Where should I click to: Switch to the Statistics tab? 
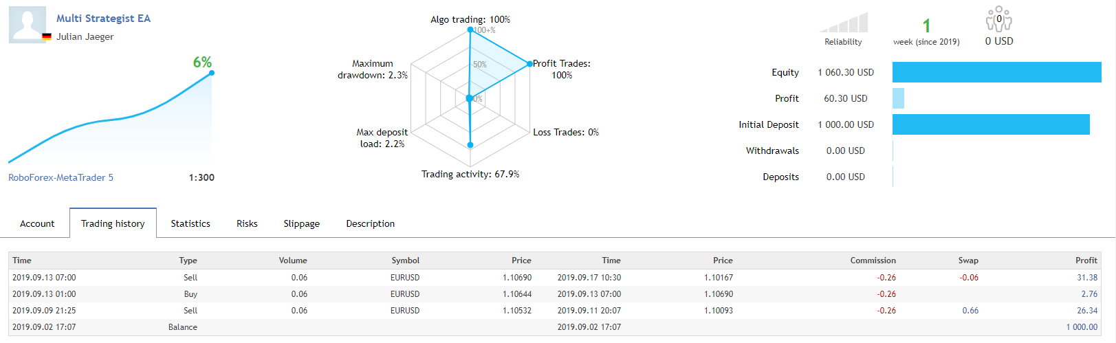[x=190, y=223]
